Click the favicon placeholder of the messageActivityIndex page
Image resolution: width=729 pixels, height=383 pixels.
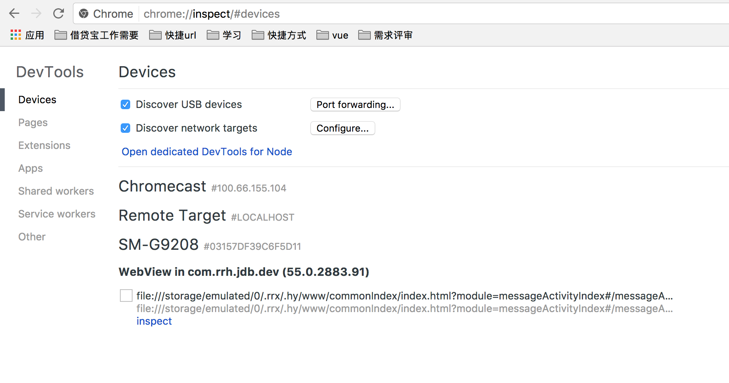click(126, 296)
